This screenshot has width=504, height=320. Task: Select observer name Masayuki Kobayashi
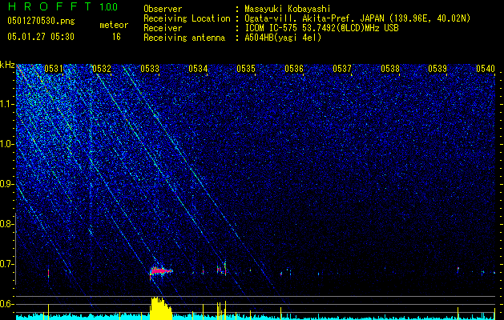pos(287,9)
